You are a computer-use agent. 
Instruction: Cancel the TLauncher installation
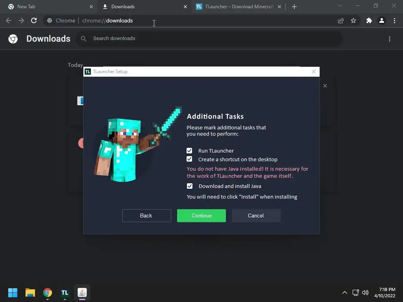click(256, 216)
